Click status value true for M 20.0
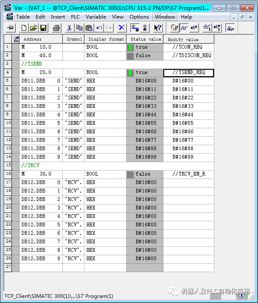 point(145,73)
